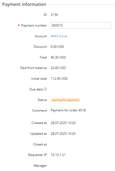This screenshot has width=115, height=171.
Task: Click the Initial total 112.90 USD value
Action: coord(59,78)
